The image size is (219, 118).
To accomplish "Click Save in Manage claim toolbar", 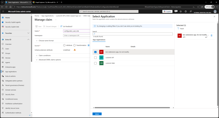I will (x=39, y=27).
